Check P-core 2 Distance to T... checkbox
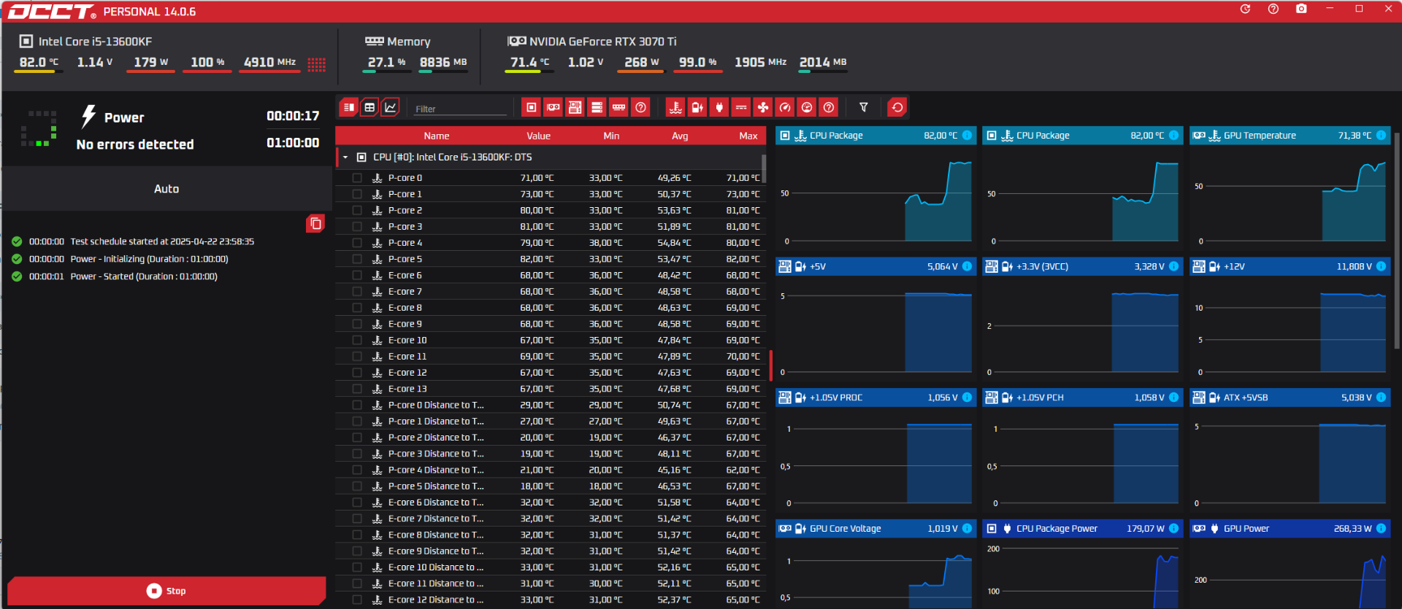 pos(357,438)
